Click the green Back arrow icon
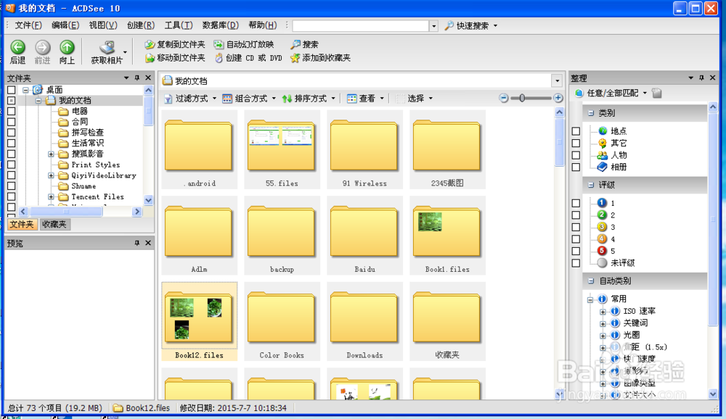This screenshot has width=726, height=419. click(x=17, y=47)
